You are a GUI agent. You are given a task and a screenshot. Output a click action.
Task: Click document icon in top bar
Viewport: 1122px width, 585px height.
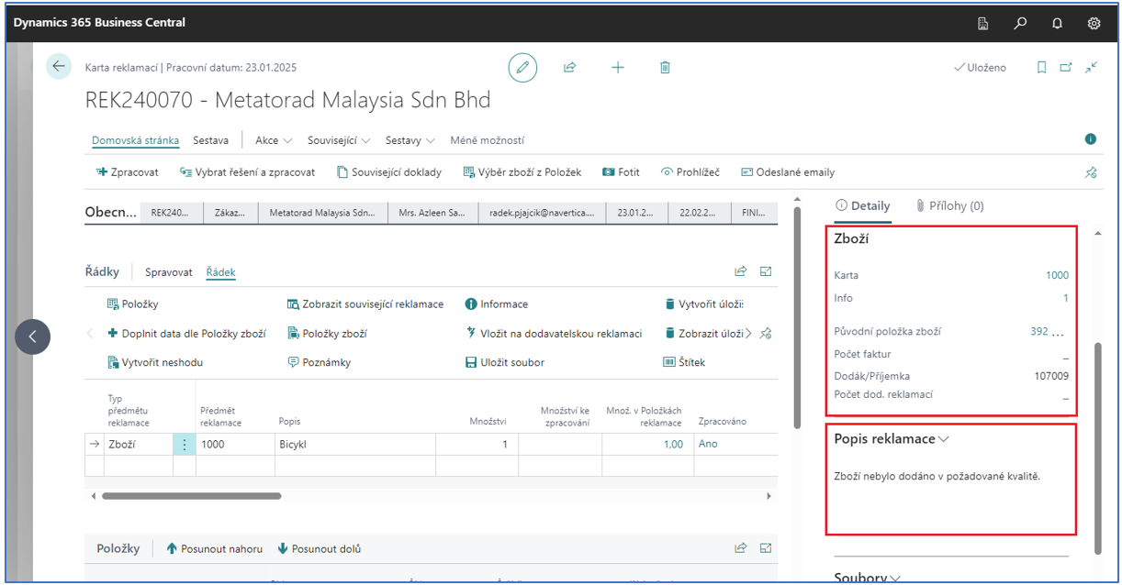click(x=983, y=23)
